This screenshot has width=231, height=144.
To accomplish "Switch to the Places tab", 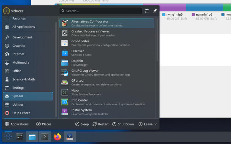I will coord(44,124).
